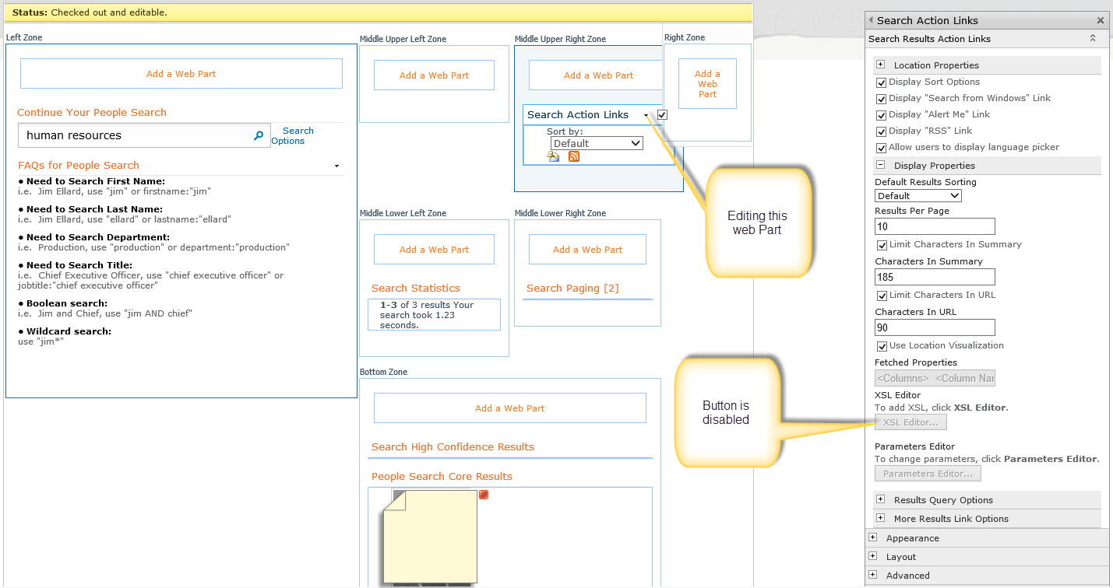Click the disabled XSL Editor button
Image resolution: width=1113 pixels, height=588 pixels.
pyautogui.click(x=911, y=422)
